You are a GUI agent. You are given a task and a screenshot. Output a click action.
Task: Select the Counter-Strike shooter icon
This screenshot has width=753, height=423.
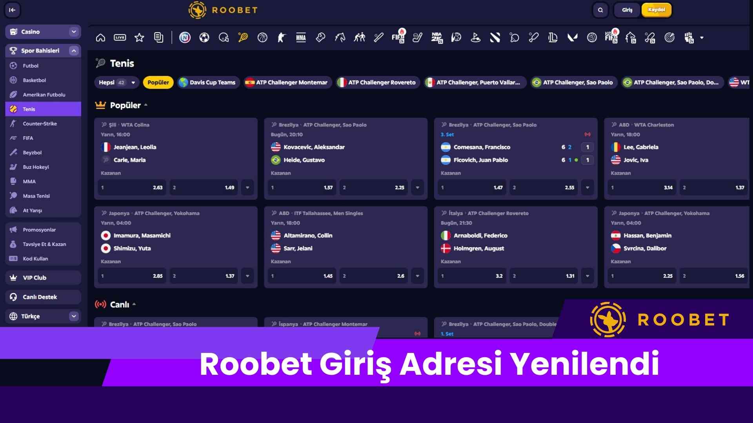(282, 38)
